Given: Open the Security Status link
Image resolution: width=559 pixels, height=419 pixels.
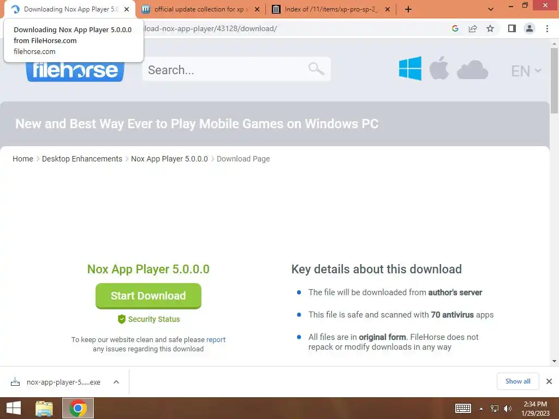Looking at the screenshot, I should [x=148, y=319].
